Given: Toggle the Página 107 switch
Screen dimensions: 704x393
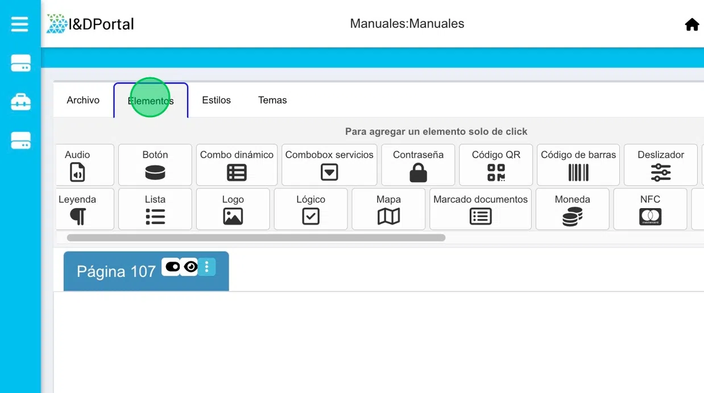Looking at the screenshot, I should (x=172, y=267).
